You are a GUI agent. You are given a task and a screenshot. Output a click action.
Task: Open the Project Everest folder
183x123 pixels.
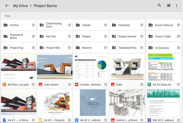pyautogui.click(x=127, y=36)
